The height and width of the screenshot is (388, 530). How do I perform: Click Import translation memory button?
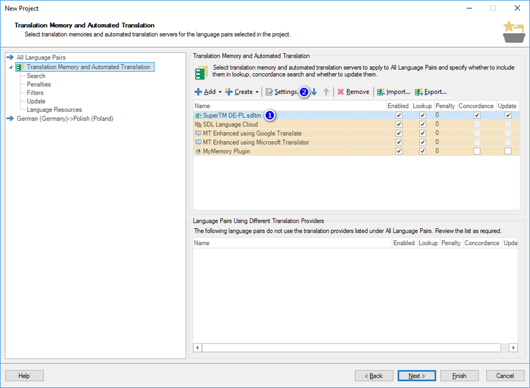click(x=394, y=91)
